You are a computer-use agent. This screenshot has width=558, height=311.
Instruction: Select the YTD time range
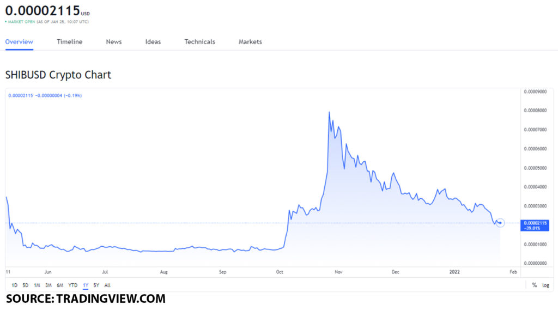pyautogui.click(x=72, y=285)
